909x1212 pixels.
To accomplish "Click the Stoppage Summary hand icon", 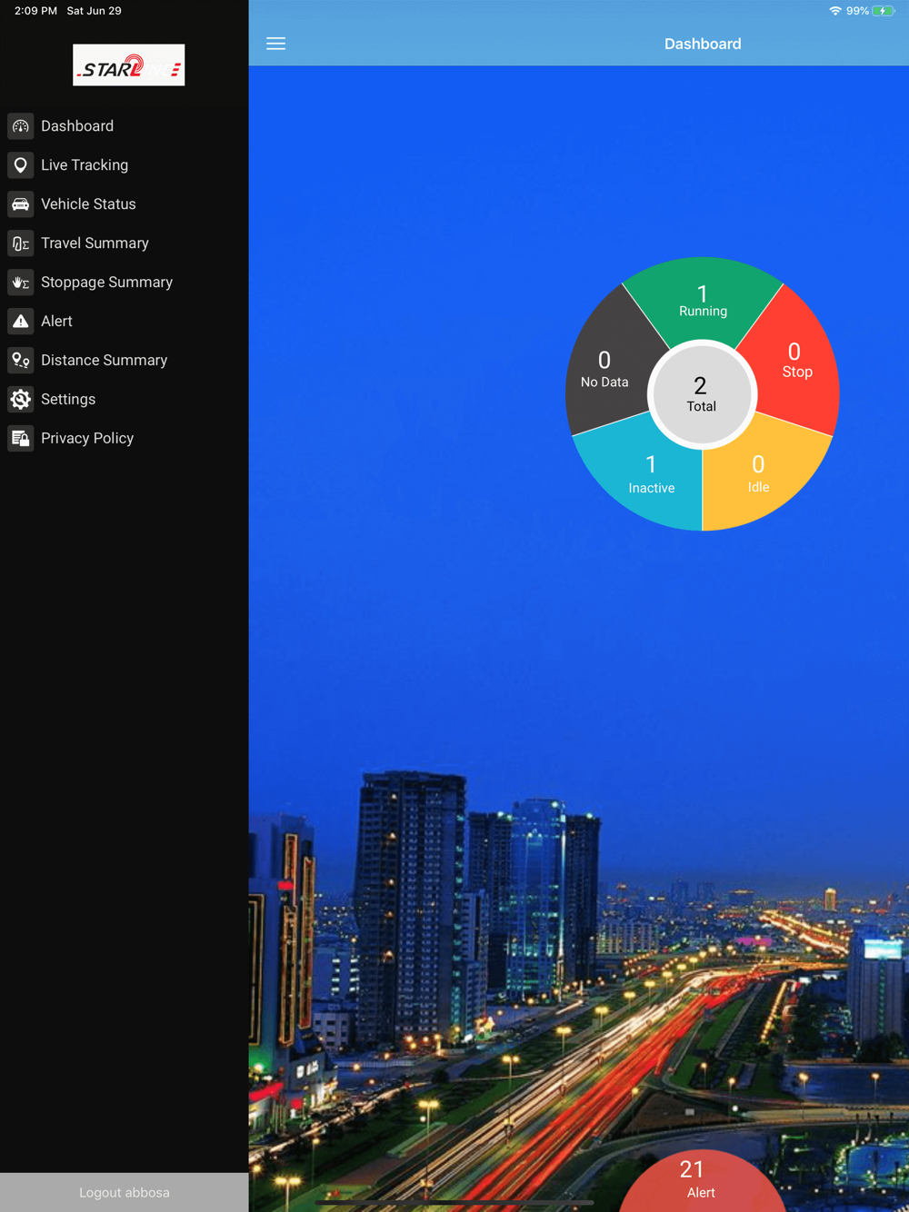I will click(x=21, y=283).
